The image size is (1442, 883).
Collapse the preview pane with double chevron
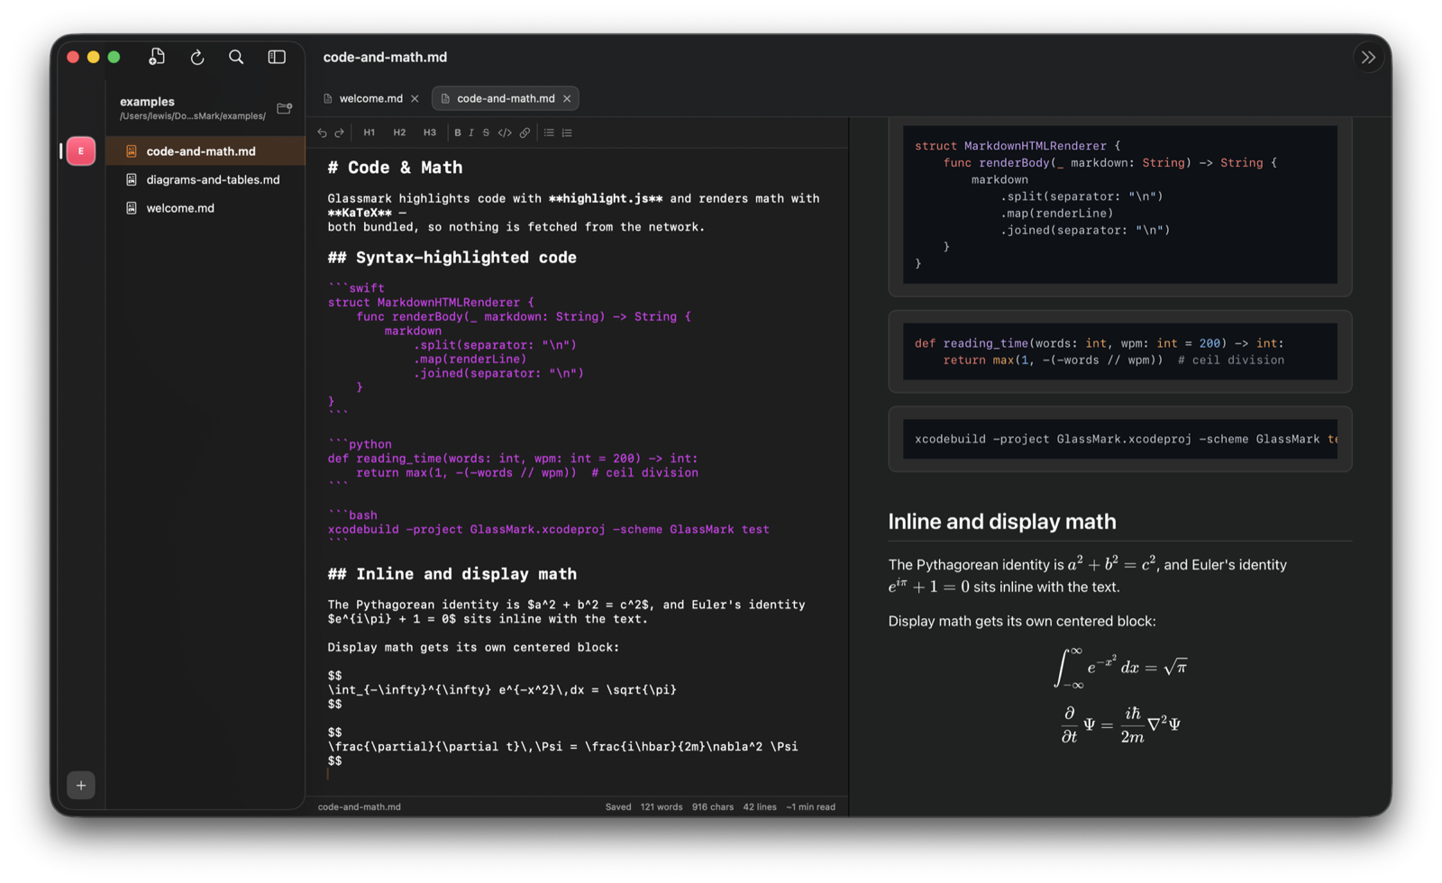(x=1368, y=57)
